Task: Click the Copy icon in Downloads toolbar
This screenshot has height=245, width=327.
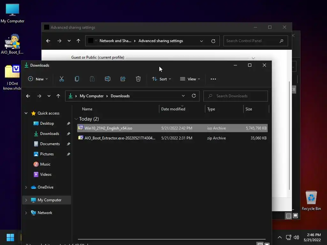Action: click(77, 79)
